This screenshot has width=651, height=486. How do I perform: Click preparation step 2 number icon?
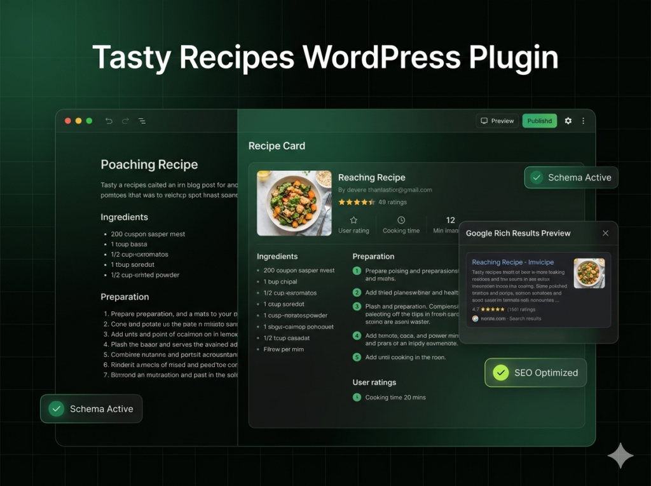357,293
